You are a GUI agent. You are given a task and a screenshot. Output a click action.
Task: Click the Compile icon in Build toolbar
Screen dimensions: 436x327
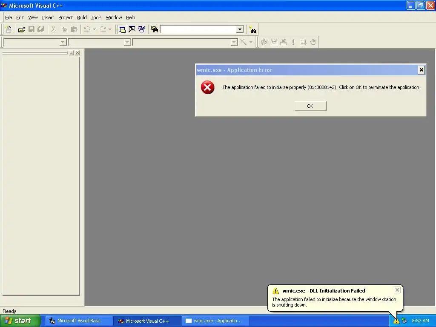(x=264, y=42)
